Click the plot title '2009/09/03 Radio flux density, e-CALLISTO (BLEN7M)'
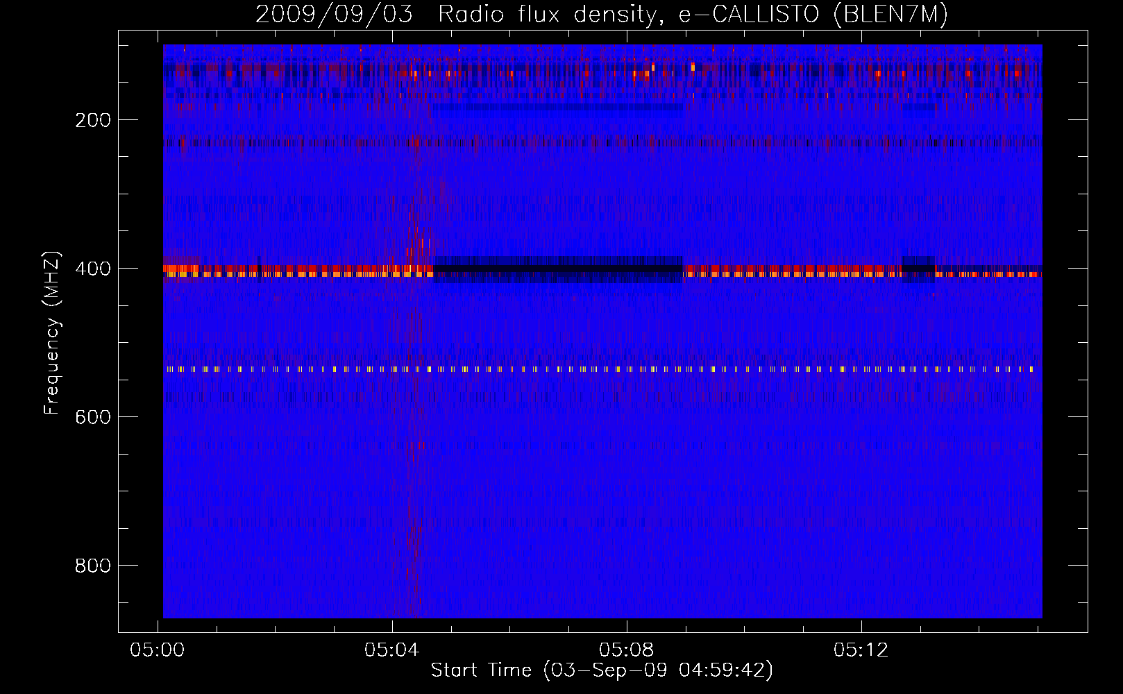This screenshot has height=694, width=1123. click(x=602, y=14)
